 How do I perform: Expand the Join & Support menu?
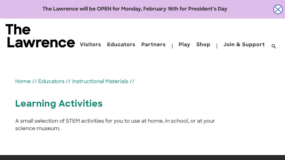click(244, 45)
